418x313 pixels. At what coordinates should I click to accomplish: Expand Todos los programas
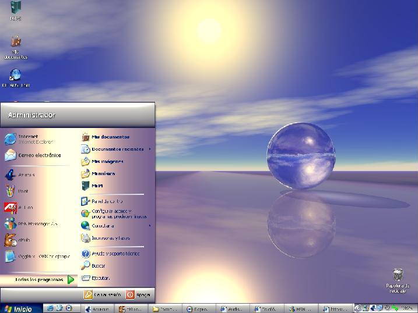coord(39,280)
